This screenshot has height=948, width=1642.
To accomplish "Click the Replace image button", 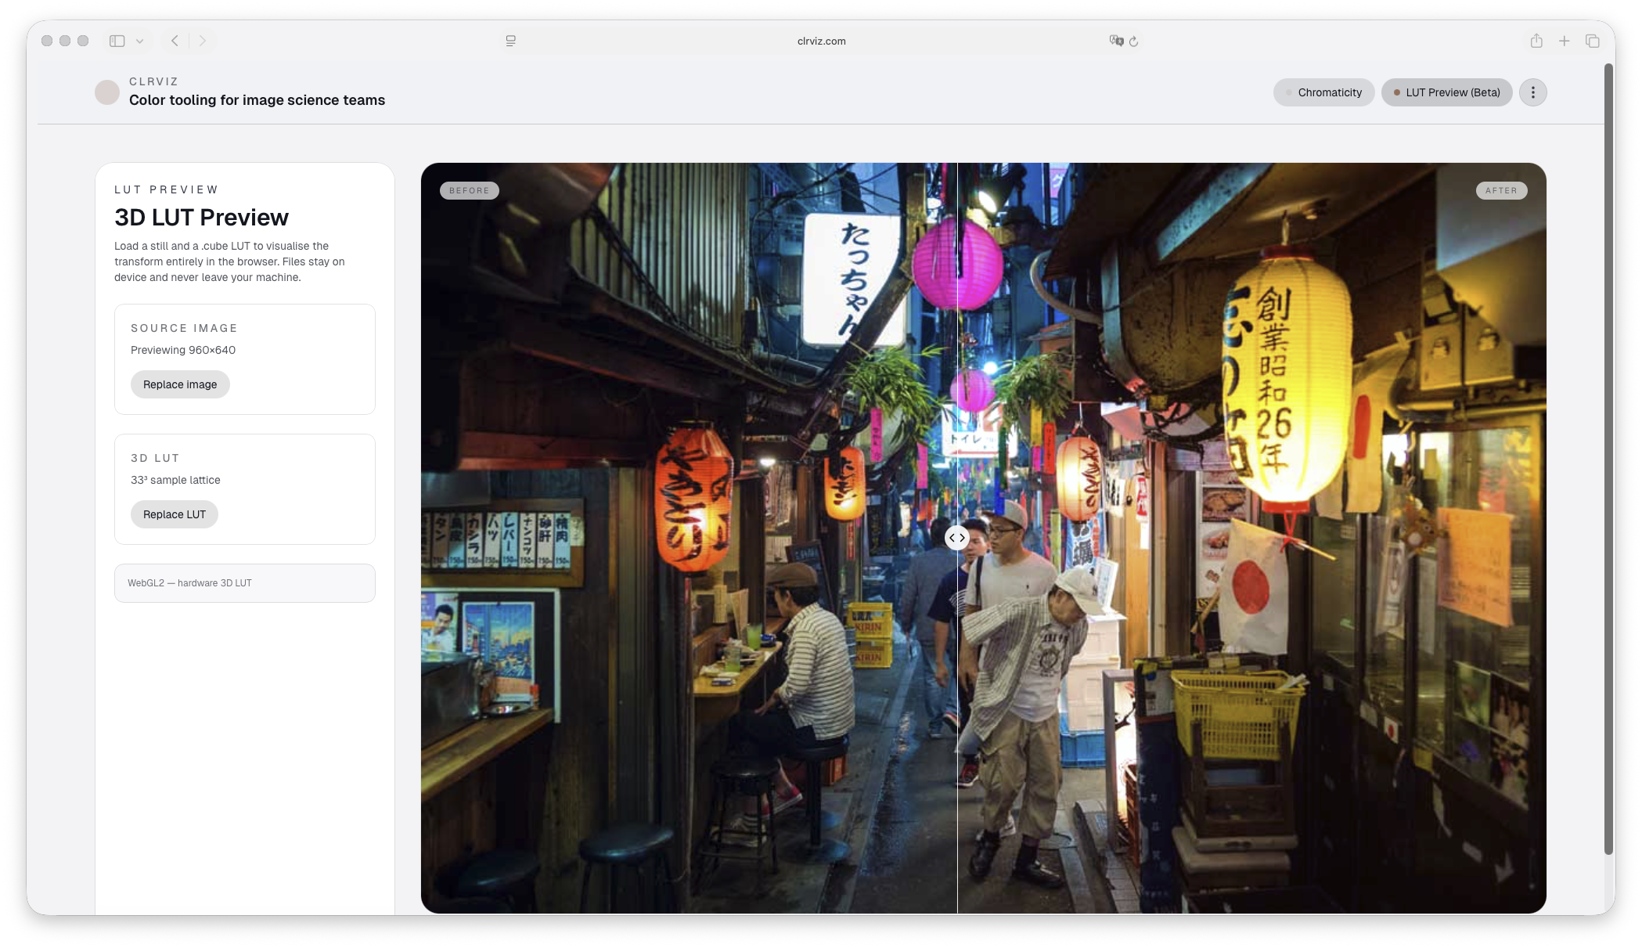I will point(180,384).
